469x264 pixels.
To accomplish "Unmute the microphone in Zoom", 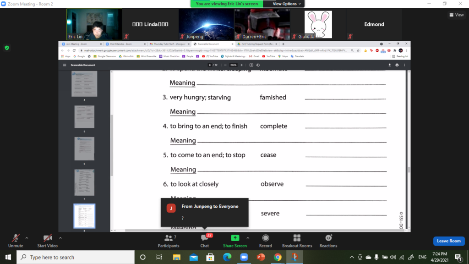I will tap(16, 241).
